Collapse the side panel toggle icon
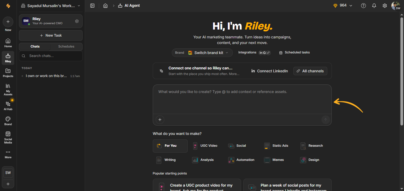Image resolution: width=404 pixels, height=191 pixels. pos(92,6)
